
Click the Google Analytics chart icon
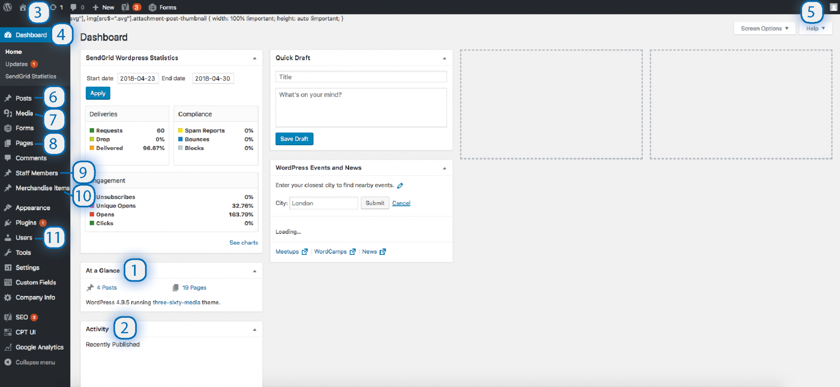(x=8, y=347)
